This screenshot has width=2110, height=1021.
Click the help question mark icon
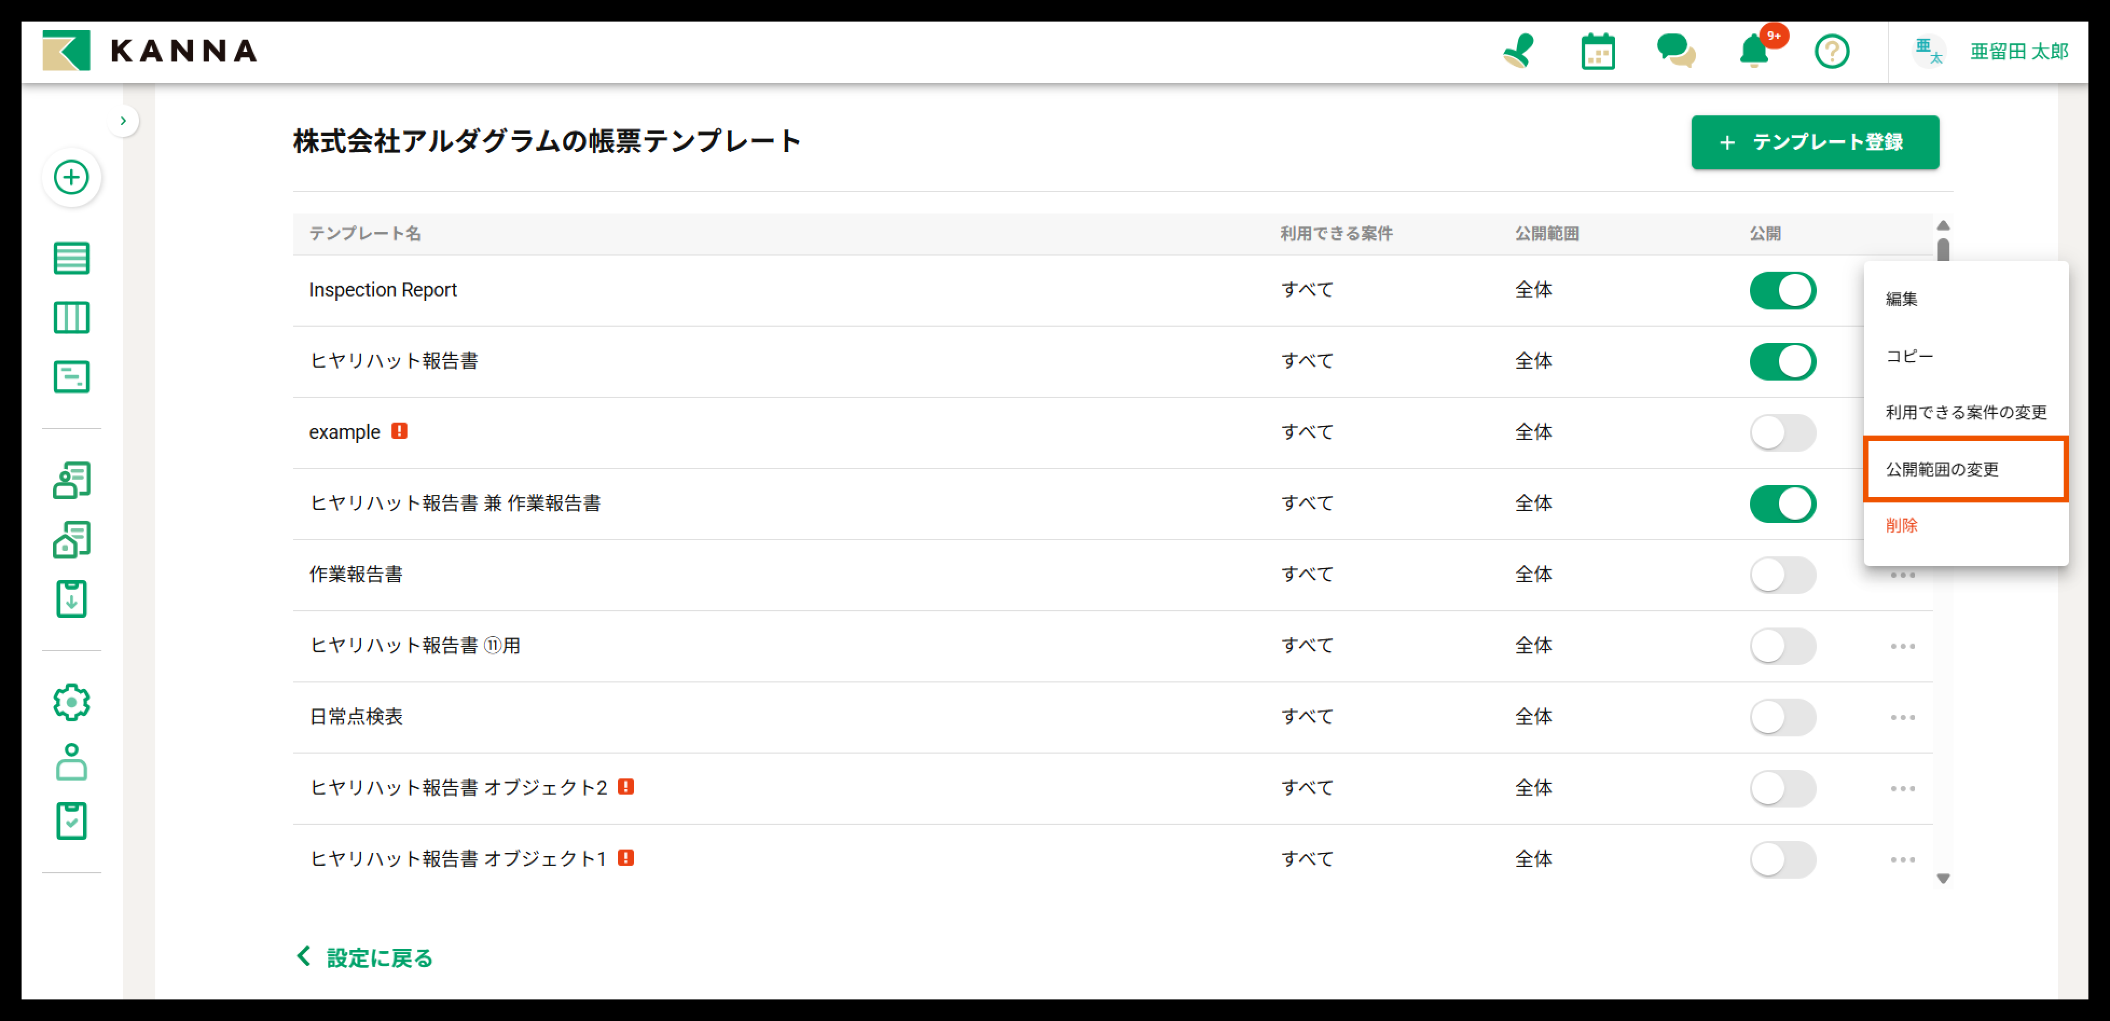pos(1831,52)
